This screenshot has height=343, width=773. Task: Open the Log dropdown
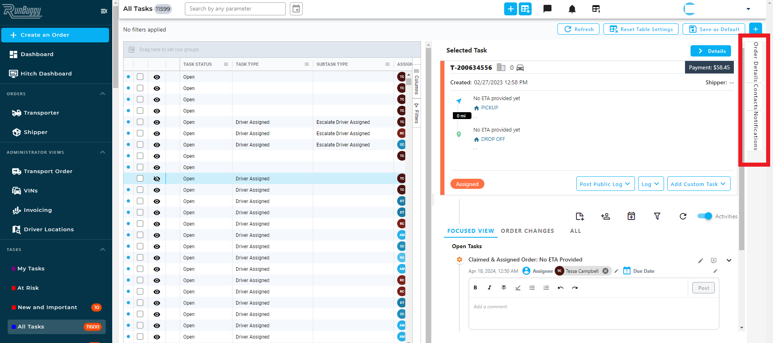tap(651, 184)
